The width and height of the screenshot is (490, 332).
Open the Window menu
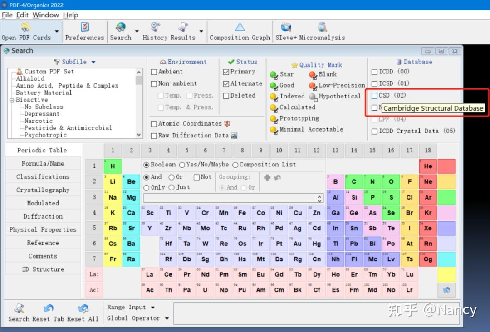click(45, 15)
